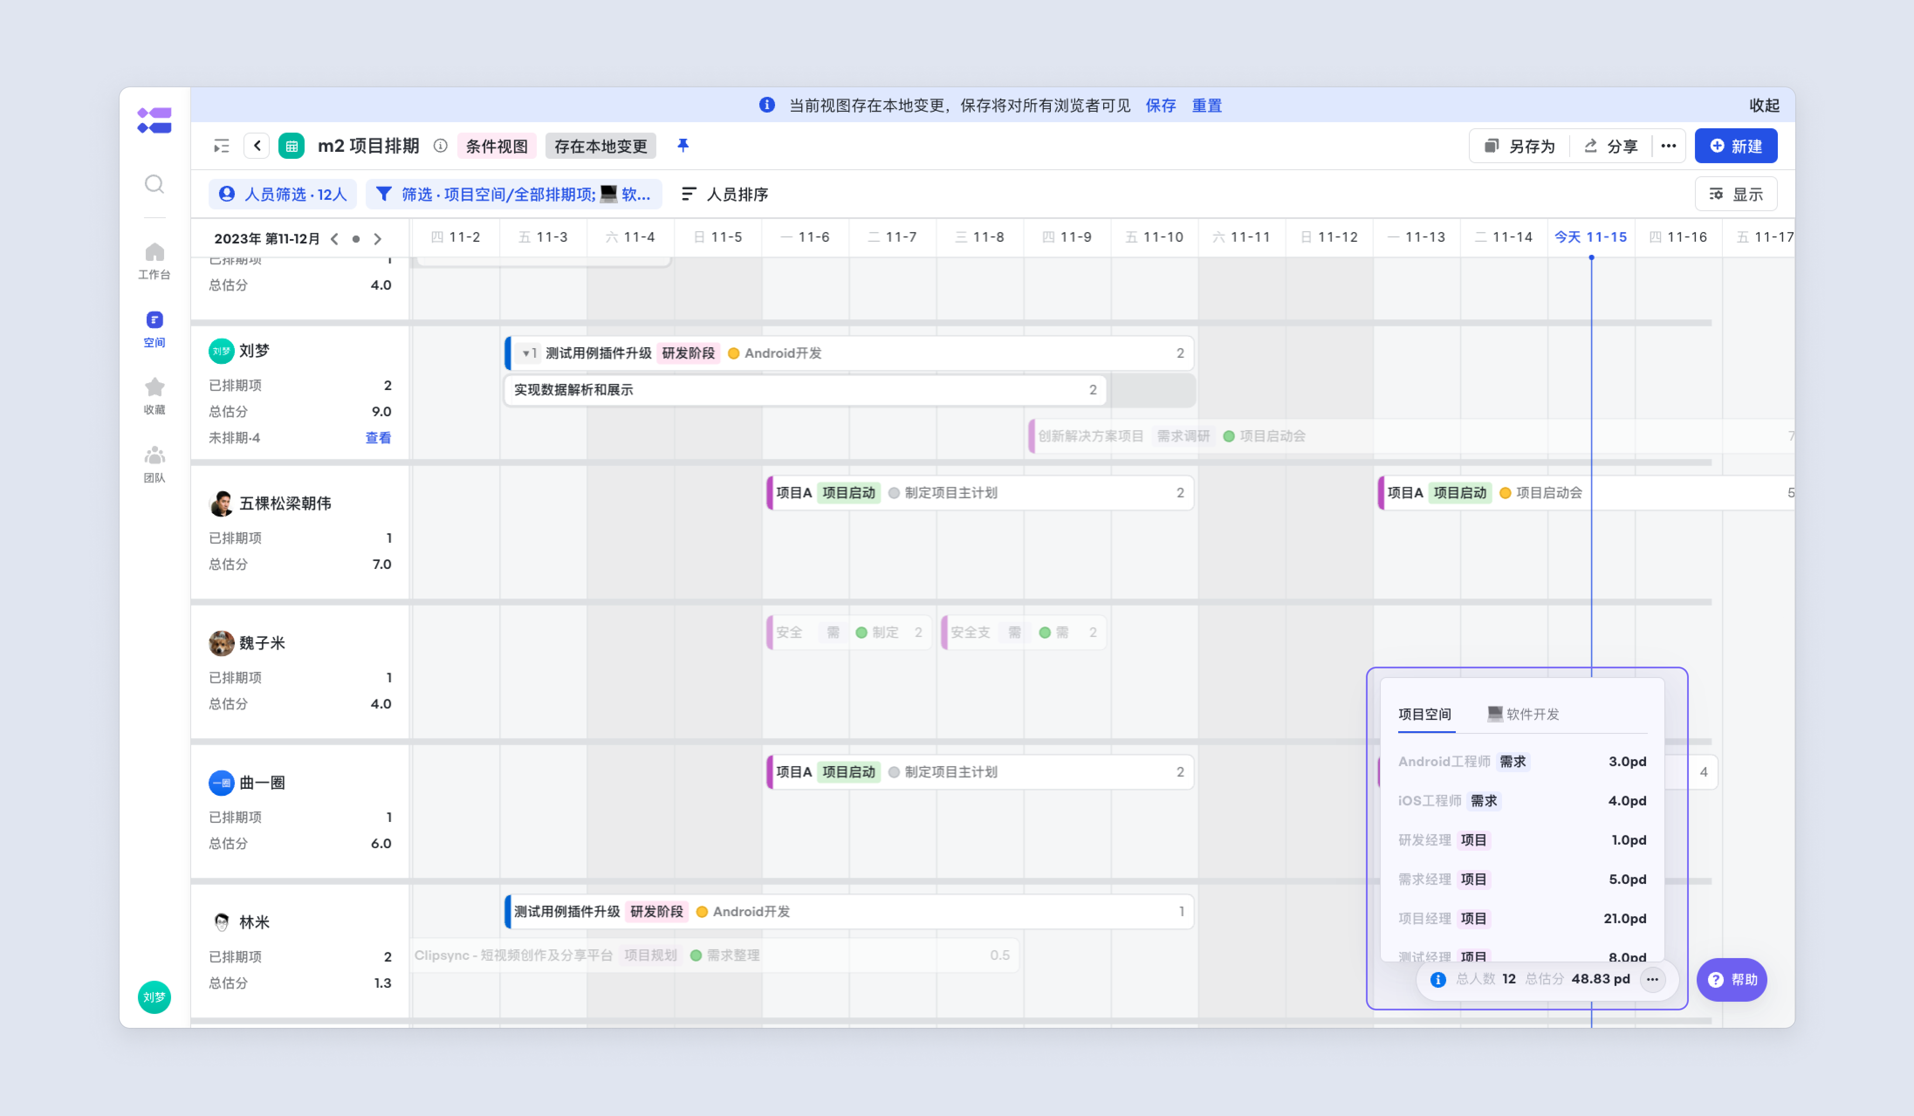Click the 存在本地变更 tag
This screenshot has height=1116, width=1914.
click(x=600, y=146)
